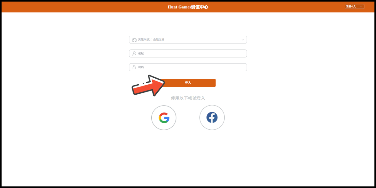Open the 天龍八部2：血戰江湖 game dropdown
This screenshot has height=188, width=376.
(x=188, y=40)
